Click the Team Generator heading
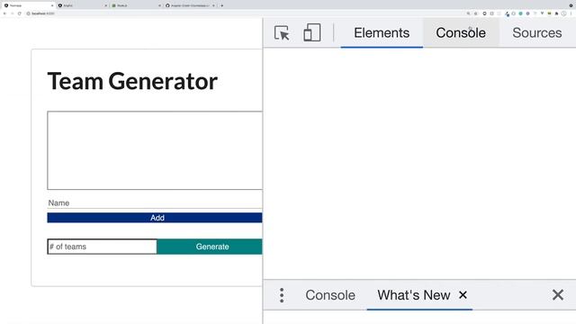 pos(132,81)
